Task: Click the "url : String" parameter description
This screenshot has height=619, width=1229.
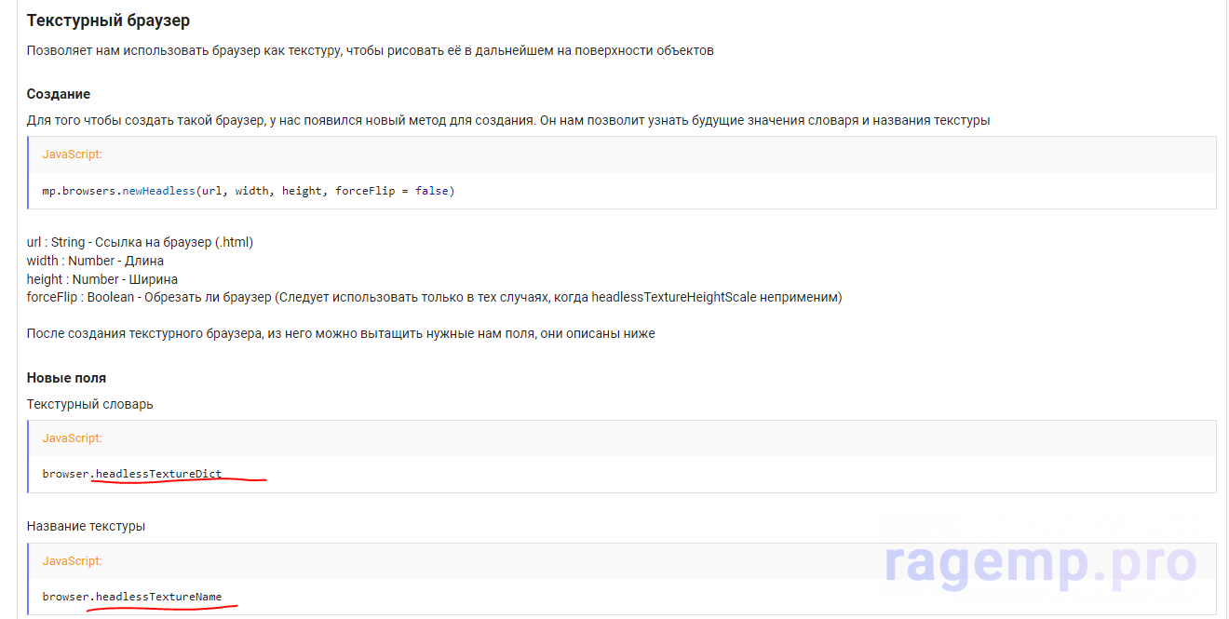Action: tap(140, 242)
